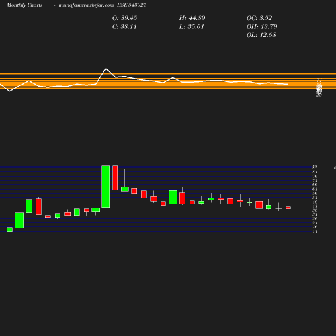336x336 pixels.
Task: Click the 81 price axis label
Action: pos(315,172)
